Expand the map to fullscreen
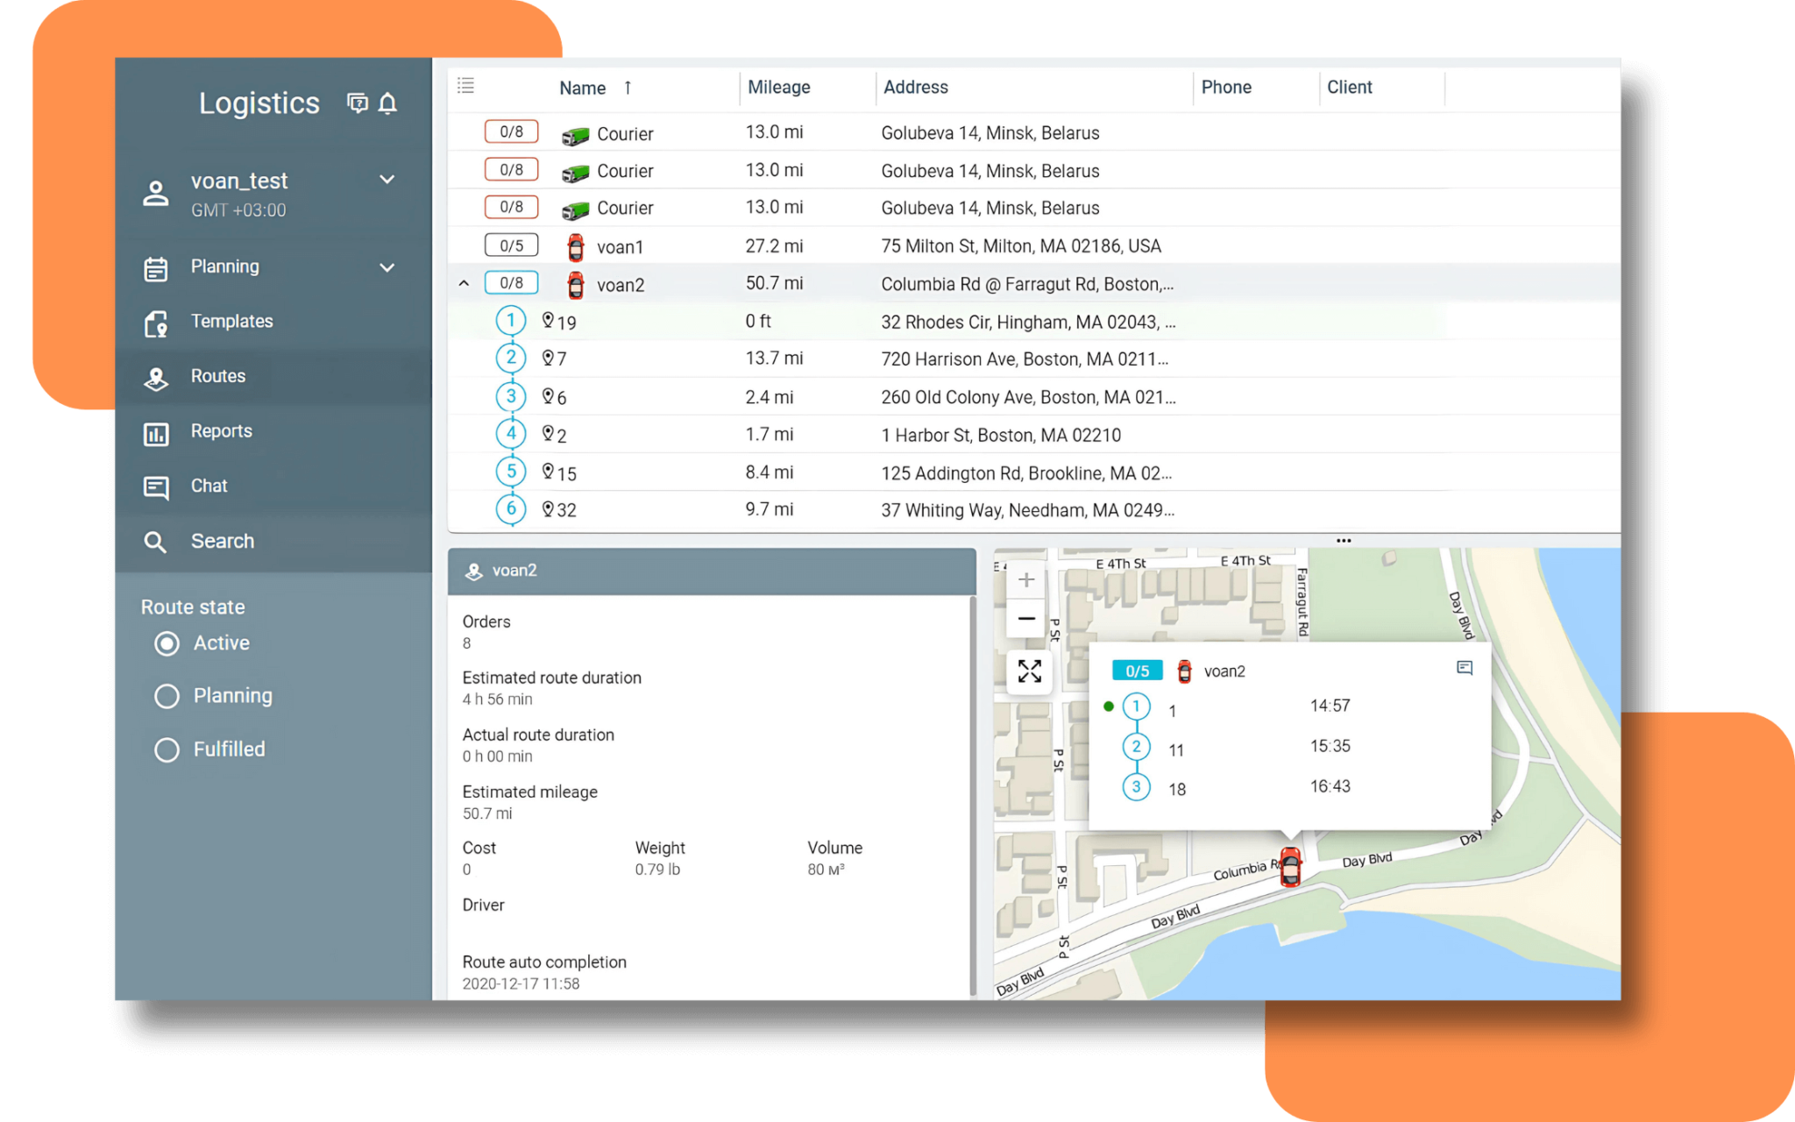Image resolution: width=1795 pixels, height=1122 pixels. [x=1029, y=672]
